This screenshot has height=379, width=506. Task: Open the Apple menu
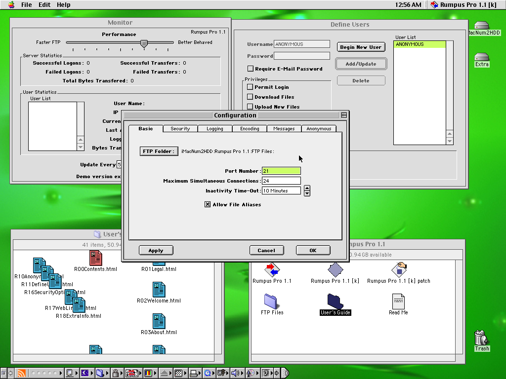[11, 4]
